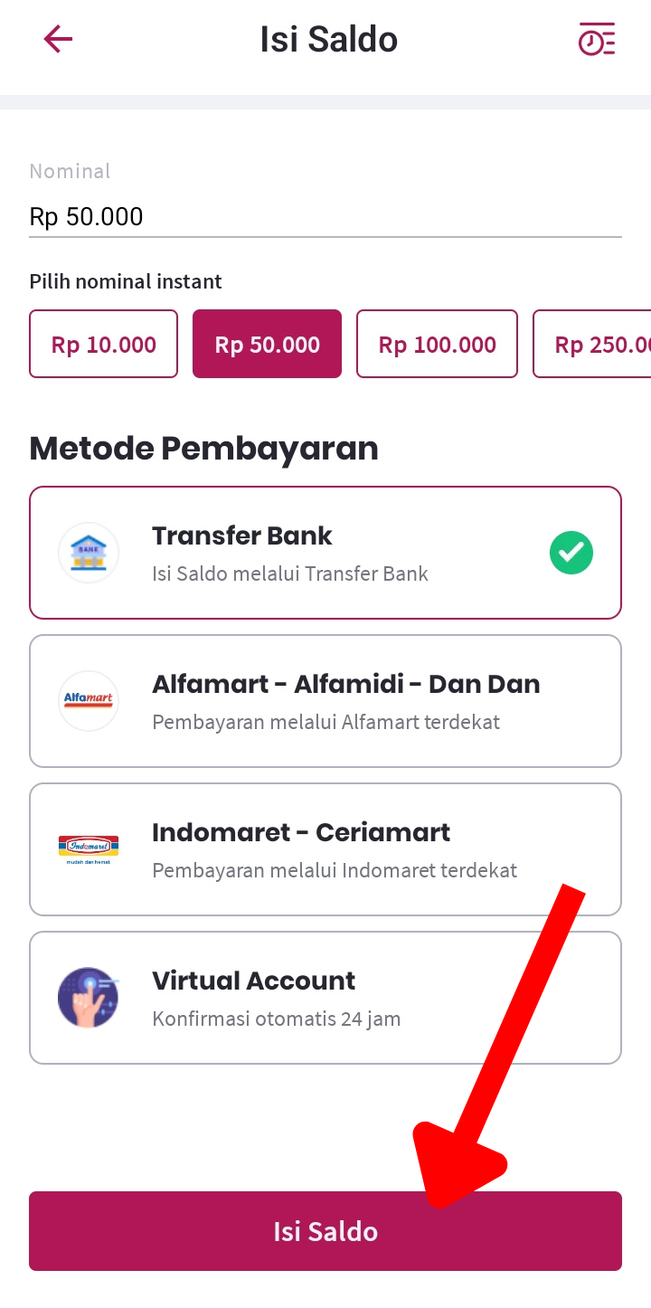
Task: Tap "Pembayaran melalui Alfamart terdekat" description
Action: coord(325,722)
